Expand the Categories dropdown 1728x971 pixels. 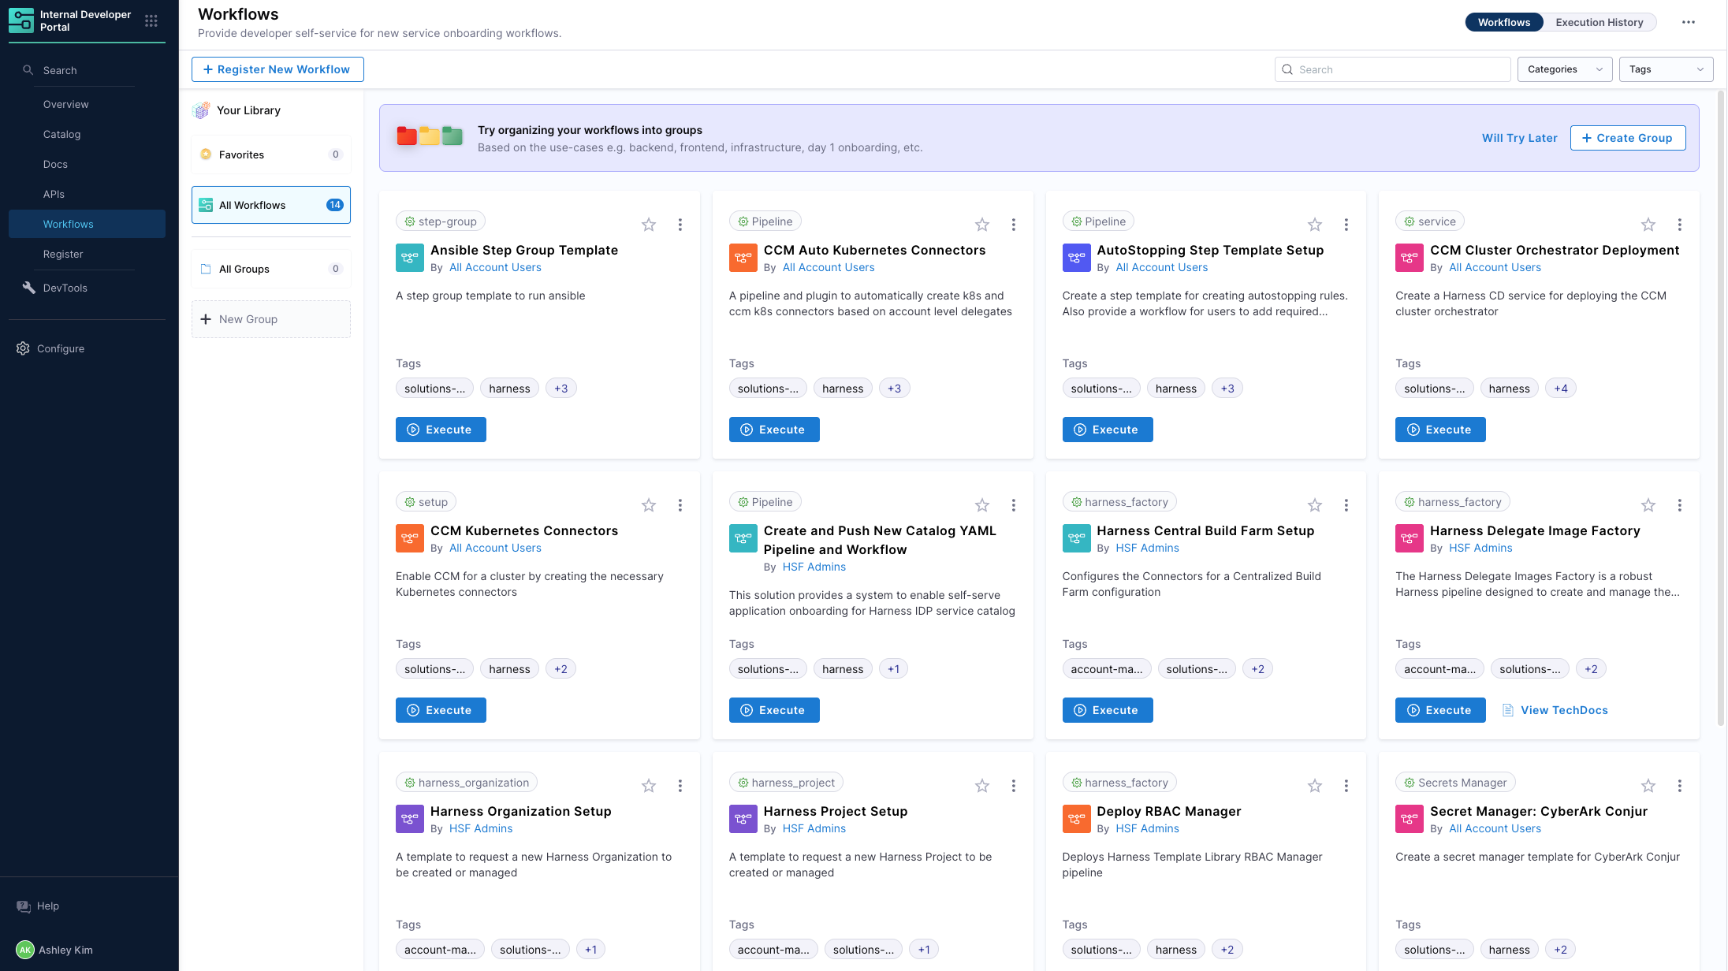[x=1565, y=69]
